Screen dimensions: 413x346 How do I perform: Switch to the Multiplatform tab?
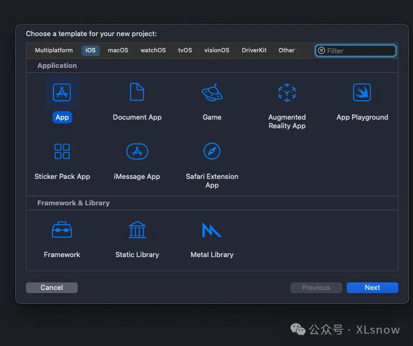pos(54,50)
